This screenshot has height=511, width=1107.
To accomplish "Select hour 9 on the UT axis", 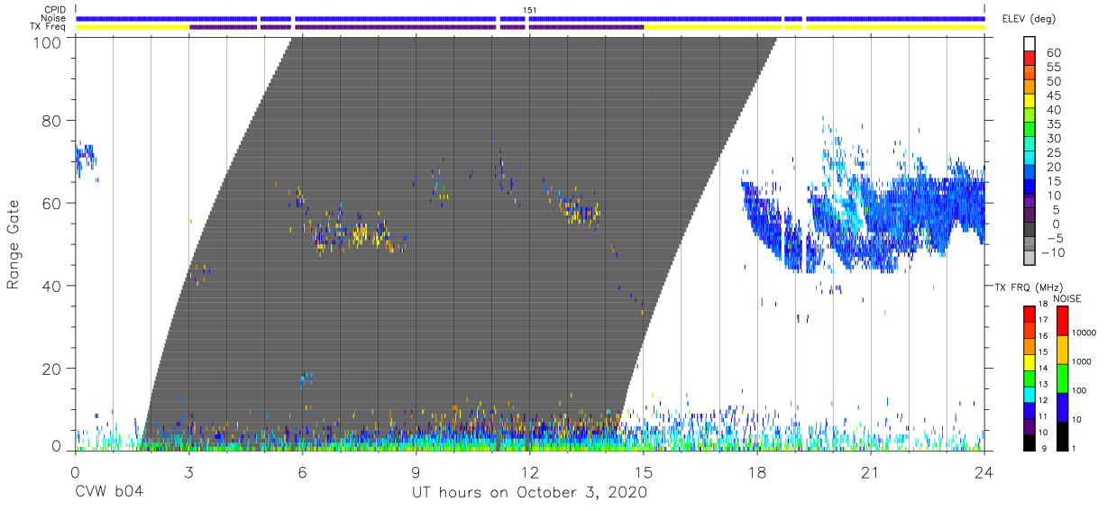I will tap(416, 472).
